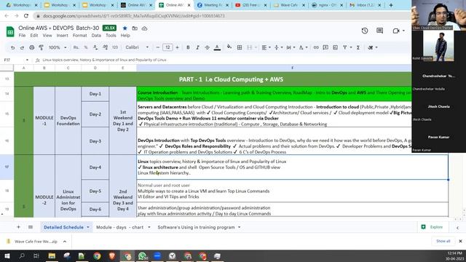This screenshot has height=262, width=466.
Task: Start a Meet call camera icon
Action: point(398,31)
